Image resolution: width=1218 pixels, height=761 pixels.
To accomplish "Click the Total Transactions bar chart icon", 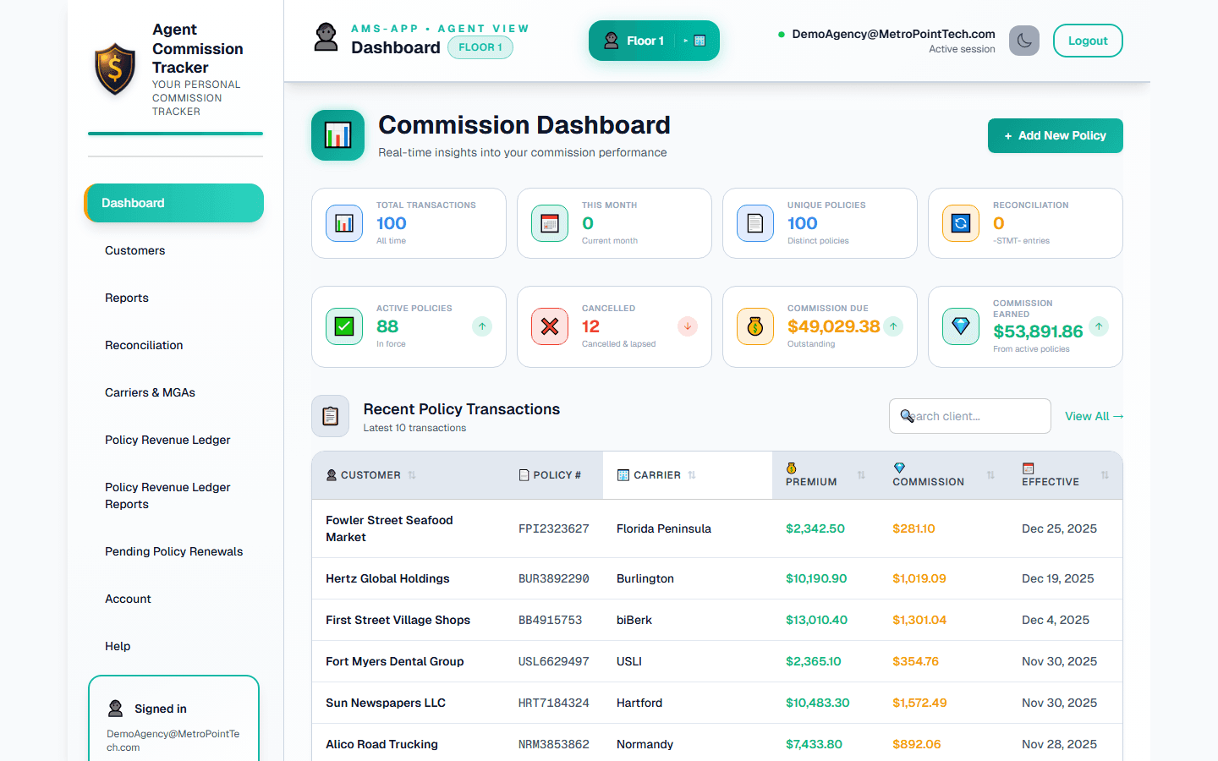I will tap(343, 222).
